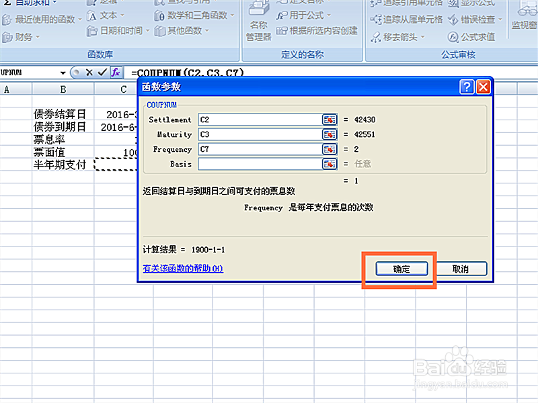Click 确定 button in dialog
The width and height of the screenshot is (538, 403).
pyautogui.click(x=401, y=269)
